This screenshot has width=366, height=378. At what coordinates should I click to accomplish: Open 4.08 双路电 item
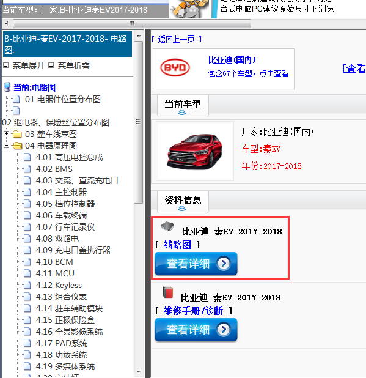(57, 239)
